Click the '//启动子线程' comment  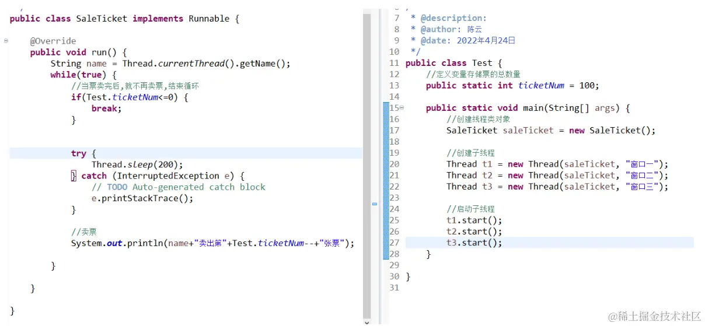(x=470, y=209)
